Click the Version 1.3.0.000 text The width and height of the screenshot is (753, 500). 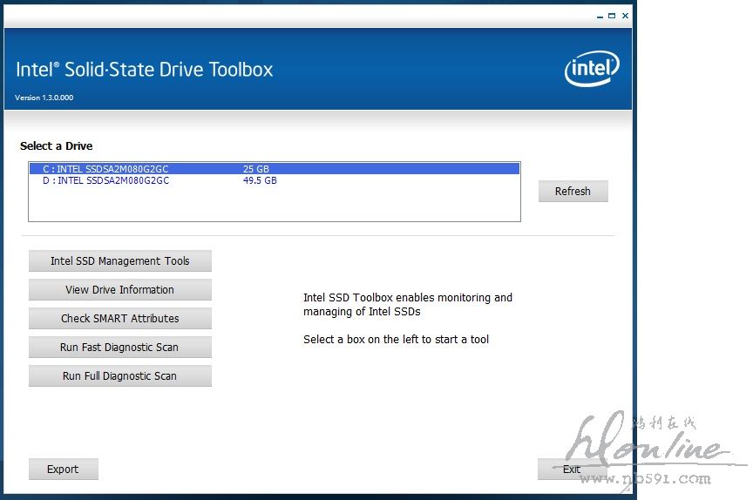(x=44, y=98)
